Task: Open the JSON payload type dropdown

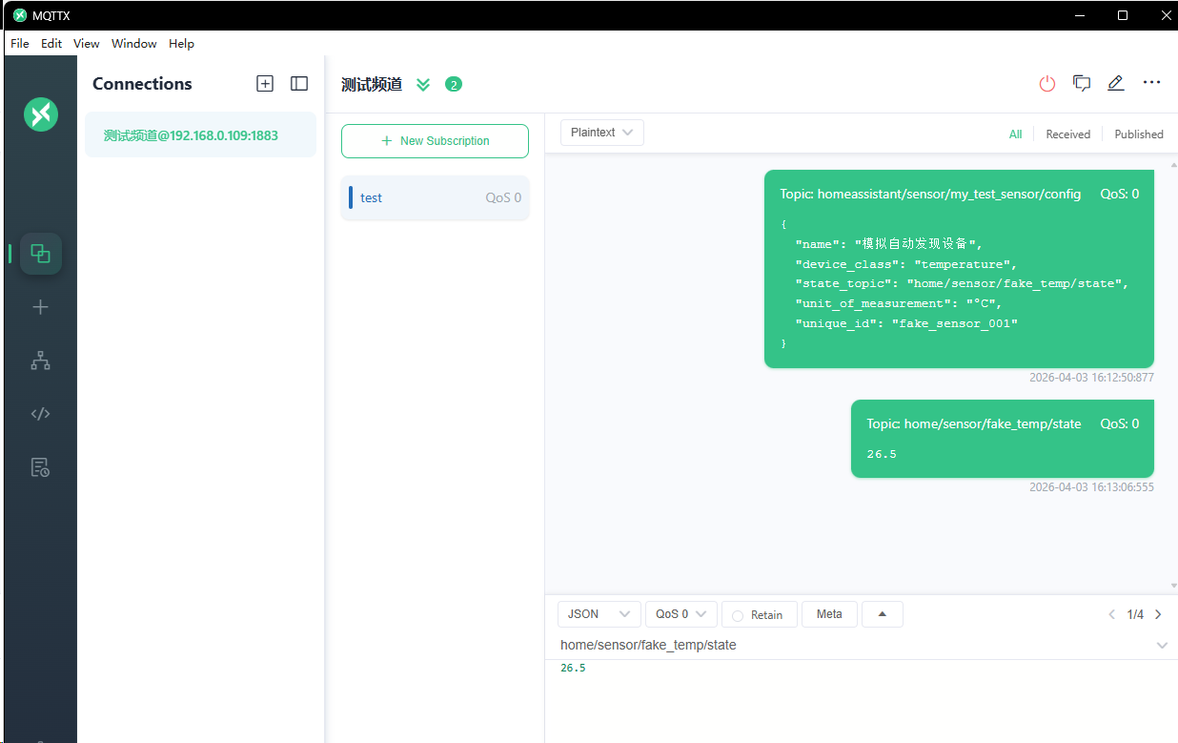Action: pos(598,614)
